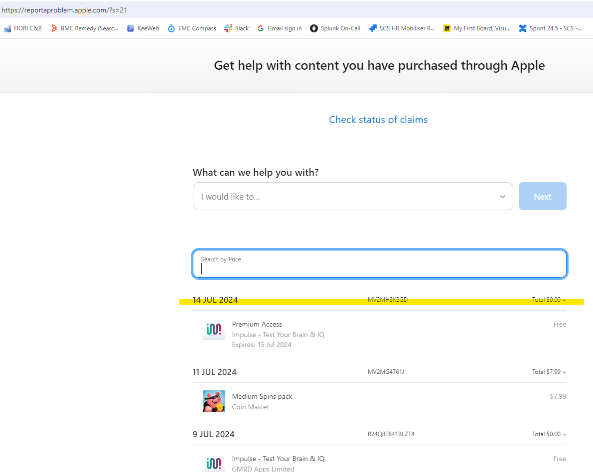593x472 pixels.
Task: Click the Free label beside Premium Access
Action: tap(560, 324)
